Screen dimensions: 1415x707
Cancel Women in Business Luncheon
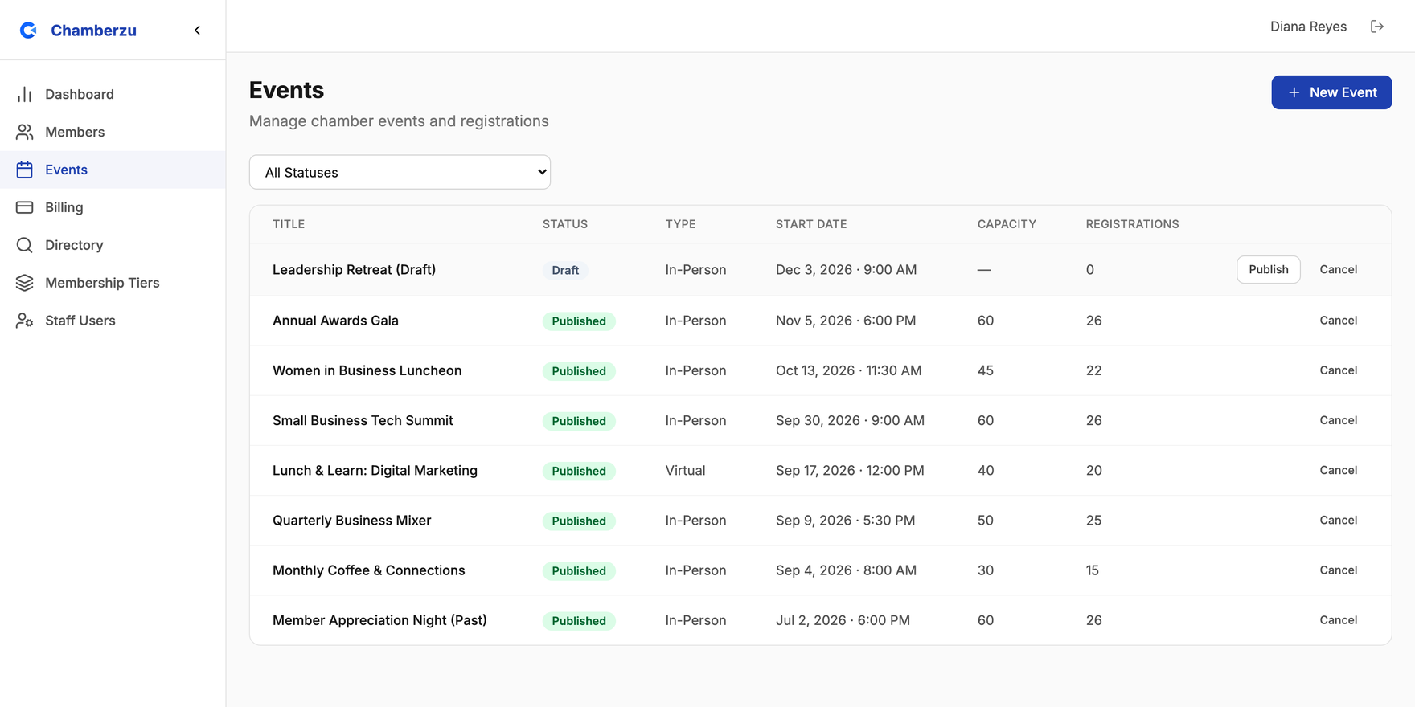point(1339,370)
